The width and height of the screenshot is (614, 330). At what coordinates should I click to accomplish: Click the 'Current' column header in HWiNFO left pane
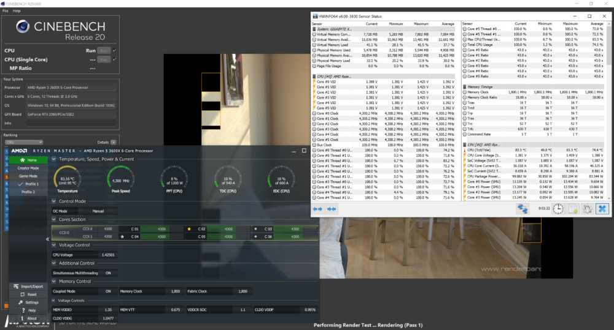[x=371, y=24]
